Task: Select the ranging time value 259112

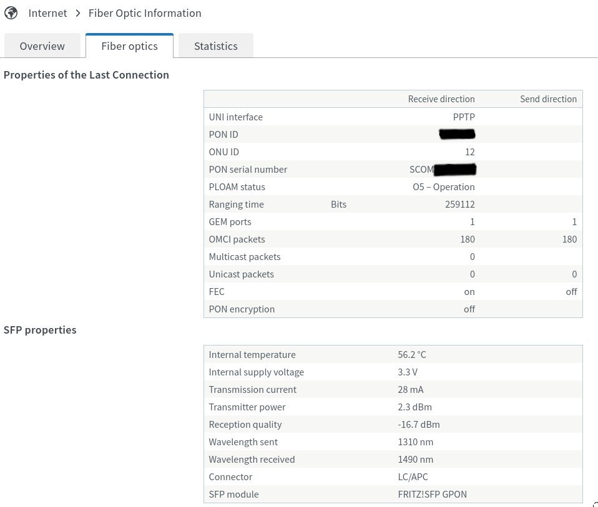Action: 459,205
